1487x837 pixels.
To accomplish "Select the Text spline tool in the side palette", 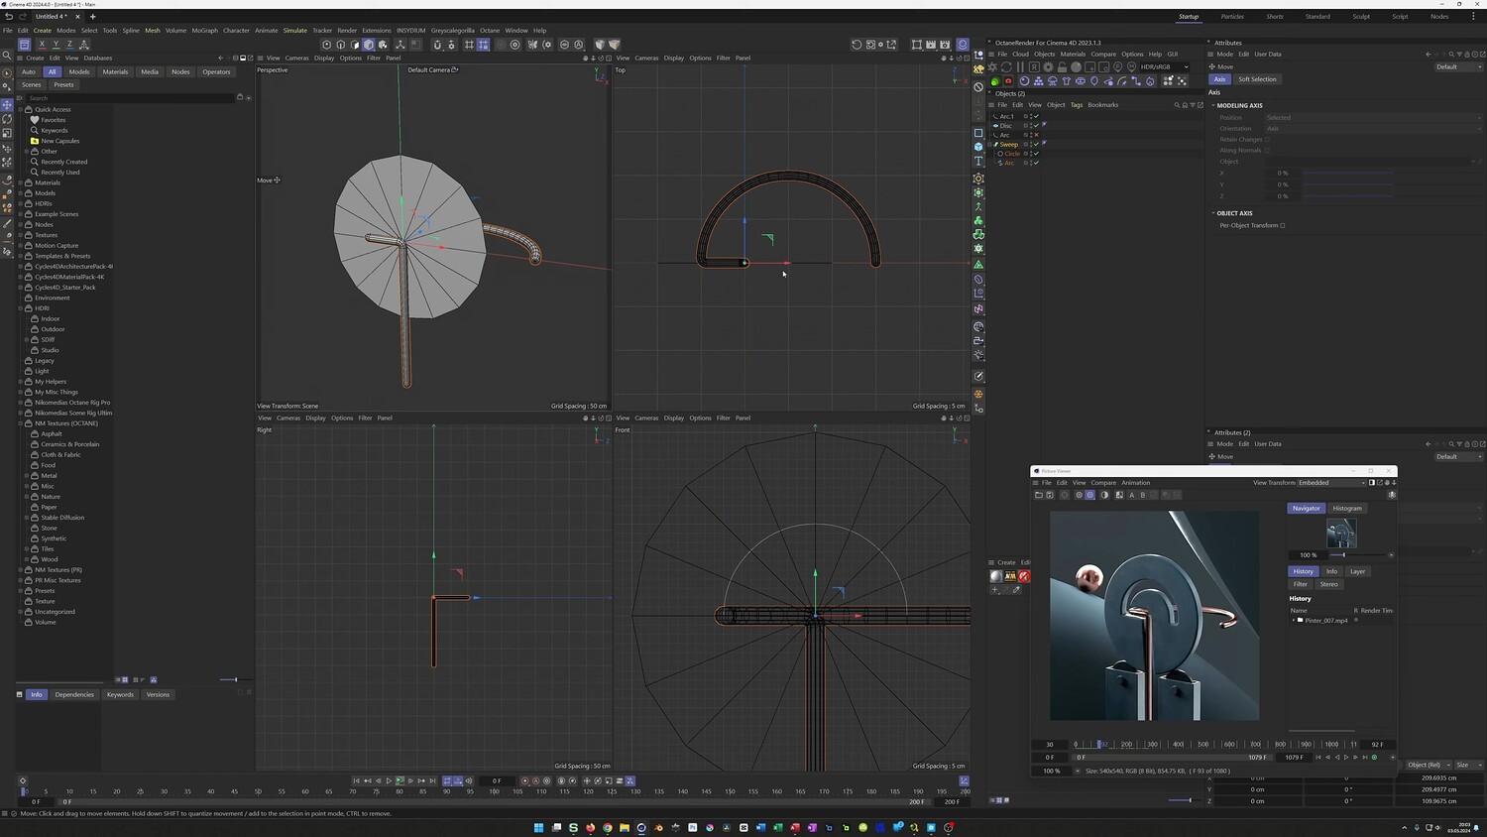I will pos(978,161).
